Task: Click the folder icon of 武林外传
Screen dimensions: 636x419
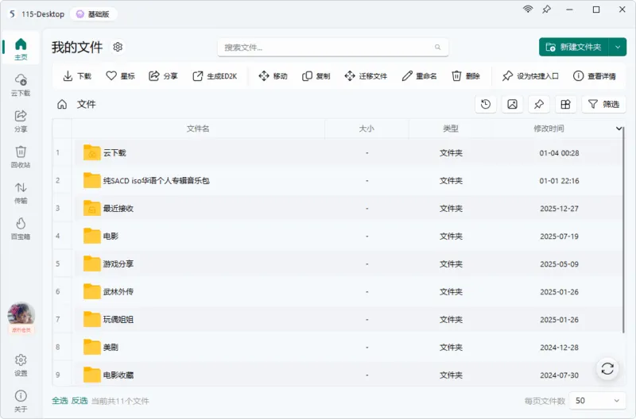Action: click(x=91, y=291)
